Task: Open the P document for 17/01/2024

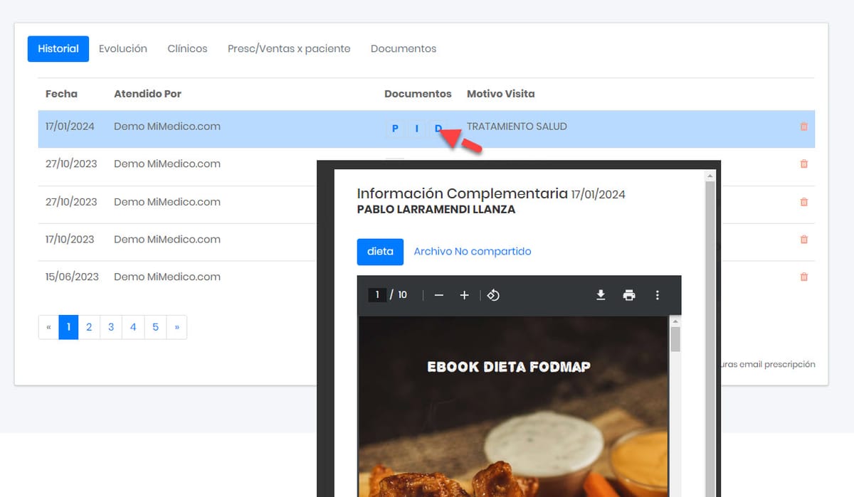Action: pyautogui.click(x=395, y=129)
